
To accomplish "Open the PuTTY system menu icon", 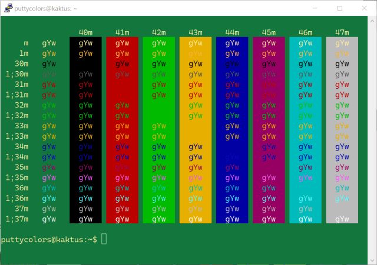I will (x=7, y=8).
